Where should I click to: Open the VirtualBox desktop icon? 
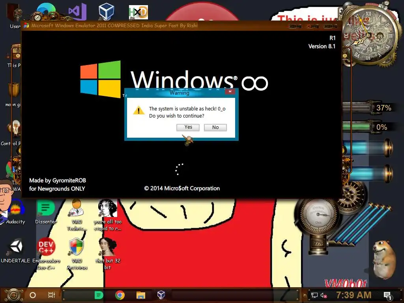pos(106,11)
